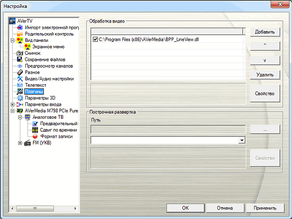Screen dimensions: 292x219
Task: Click the tree horizontal scrollbar thumb
Action: tap(35, 209)
